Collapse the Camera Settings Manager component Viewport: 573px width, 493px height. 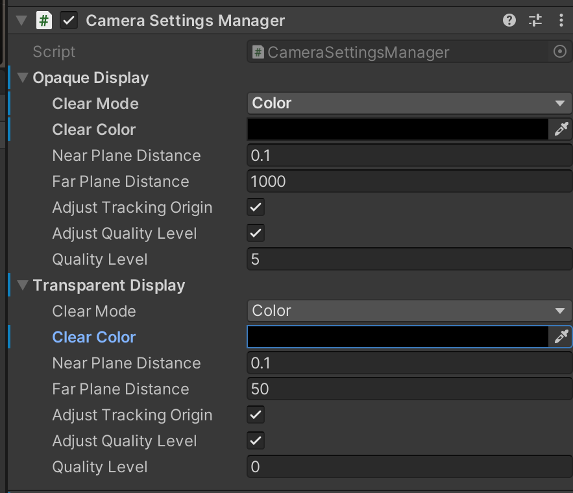click(x=21, y=21)
